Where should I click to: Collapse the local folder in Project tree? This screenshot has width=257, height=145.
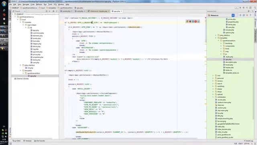pos(18,19)
